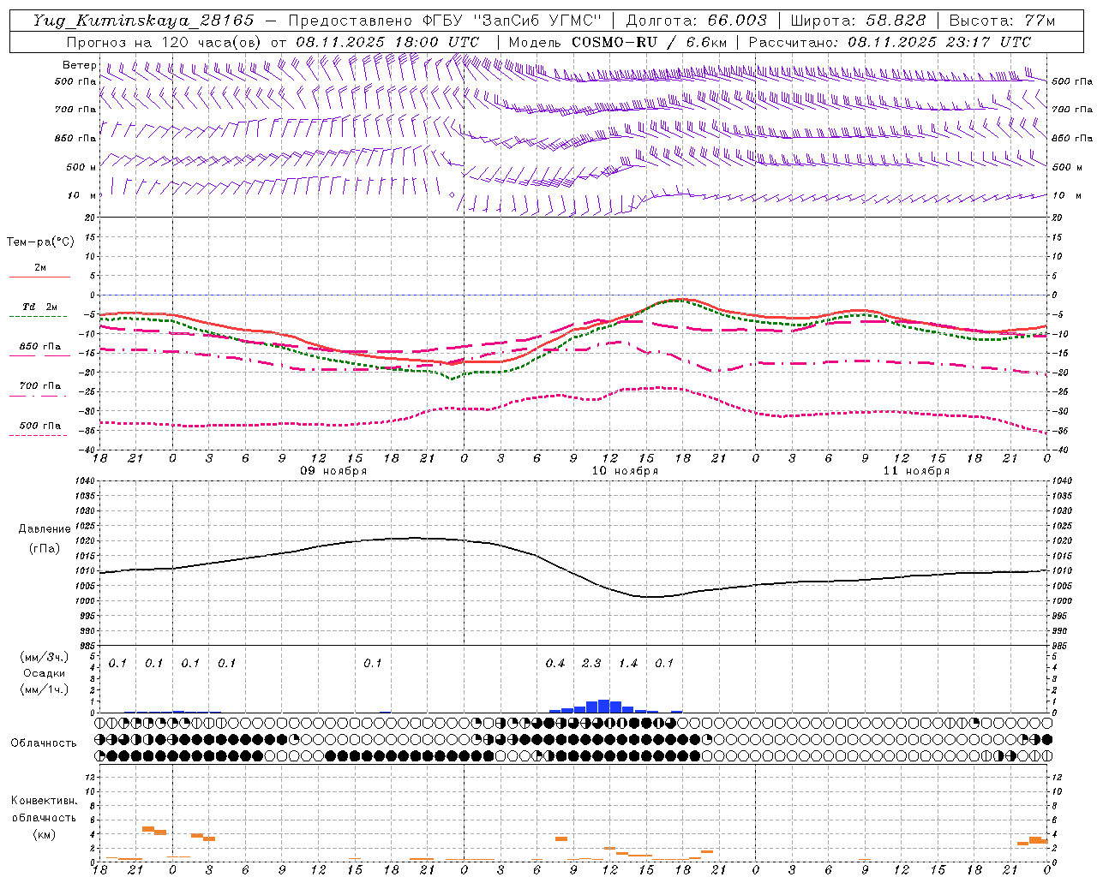Click the latitude value Широта: 58.828
This screenshot has height=877, width=1097.
point(858,21)
